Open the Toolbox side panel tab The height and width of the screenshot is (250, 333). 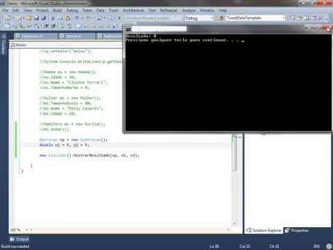(x=3, y=44)
